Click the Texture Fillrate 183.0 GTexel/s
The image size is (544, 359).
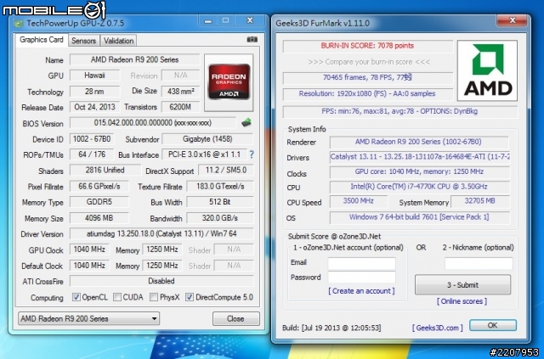point(220,187)
